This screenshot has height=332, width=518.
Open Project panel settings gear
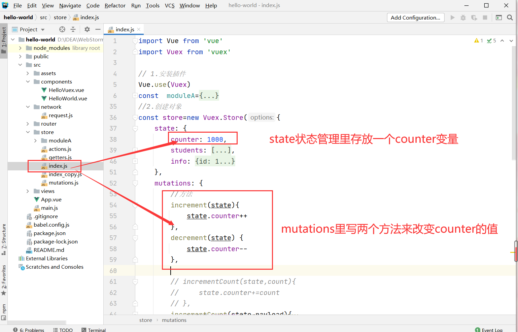87,29
